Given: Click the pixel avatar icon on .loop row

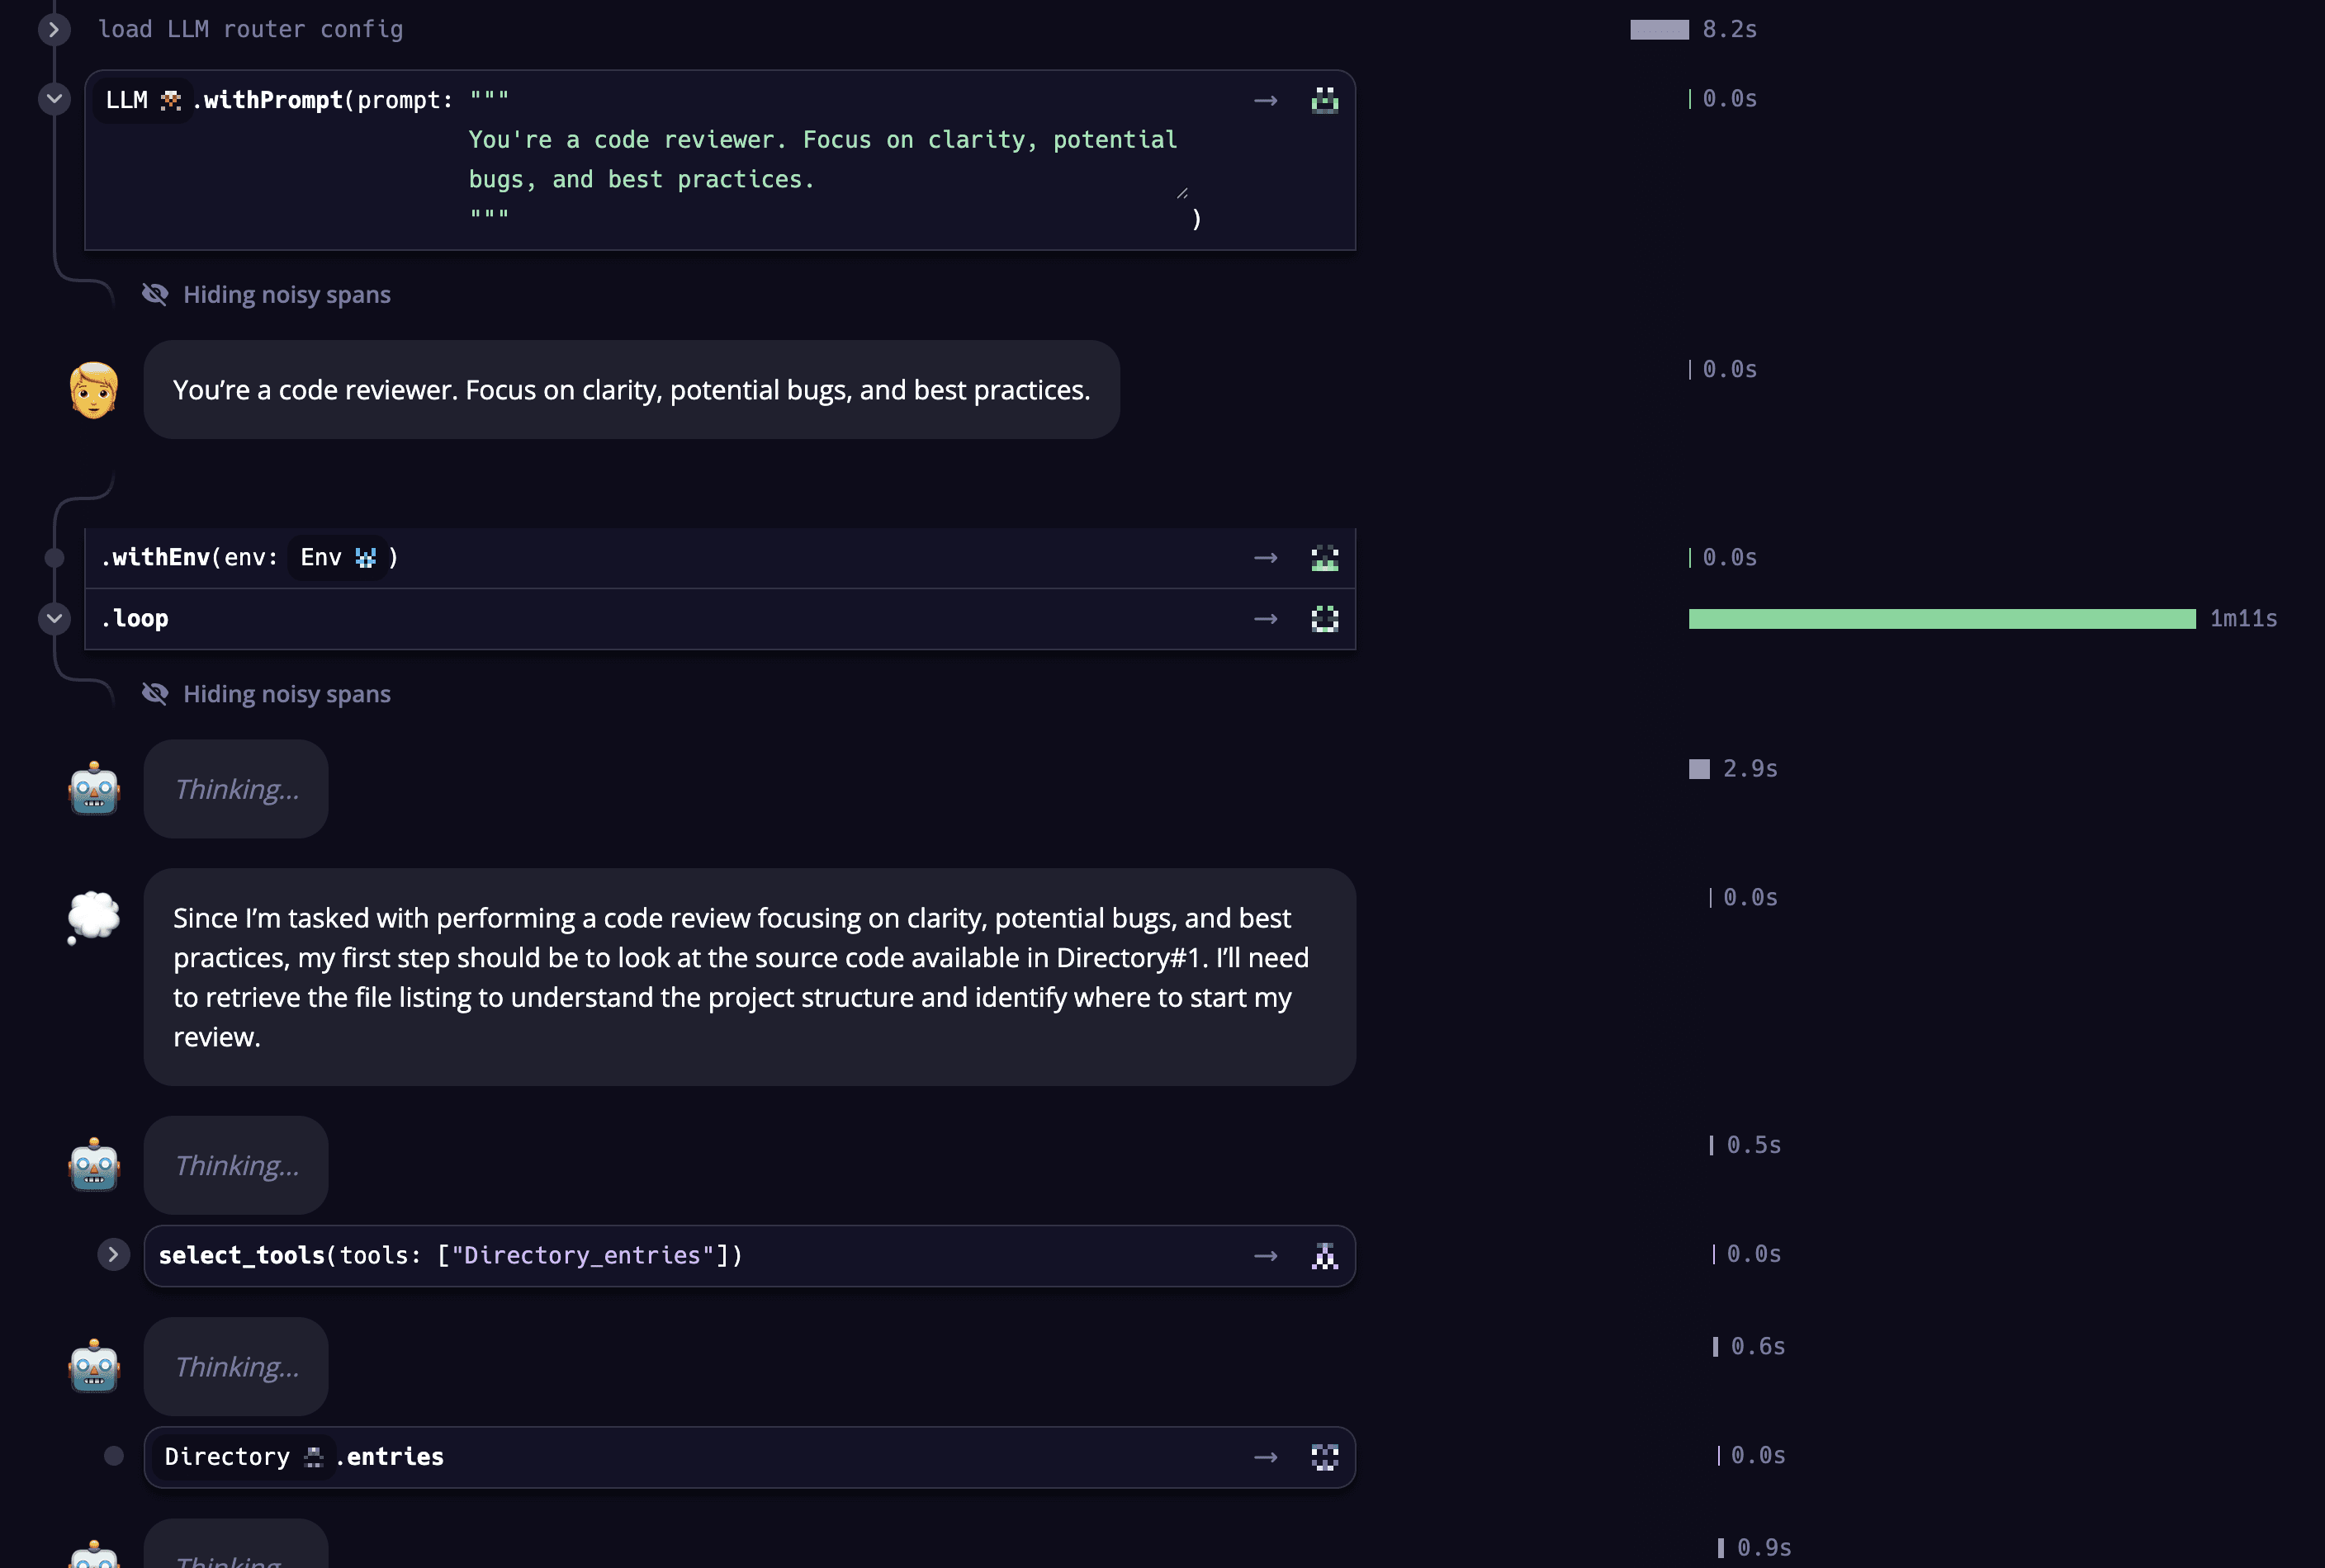Looking at the screenshot, I should pyautogui.click(x=1324, y=619).
